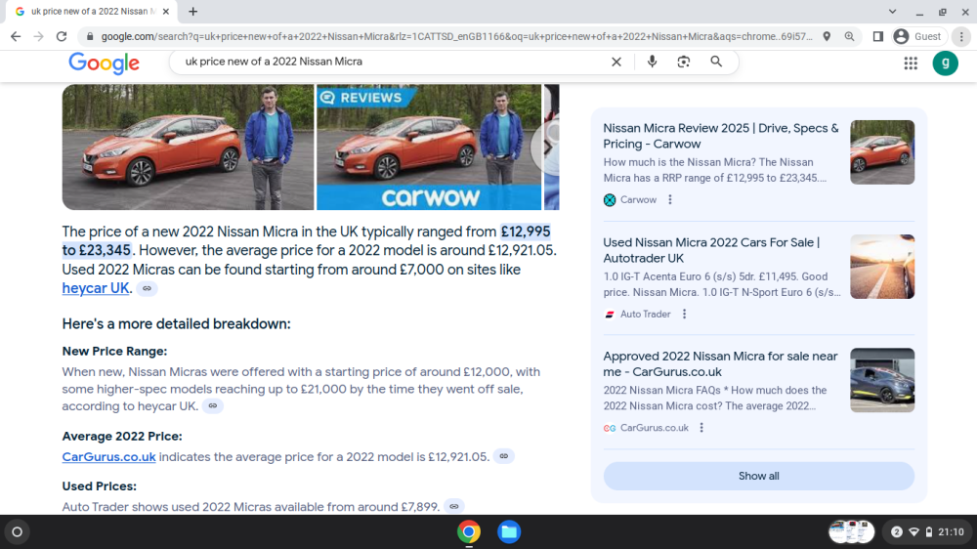Open the Guest profile menu

click(917, 37)
